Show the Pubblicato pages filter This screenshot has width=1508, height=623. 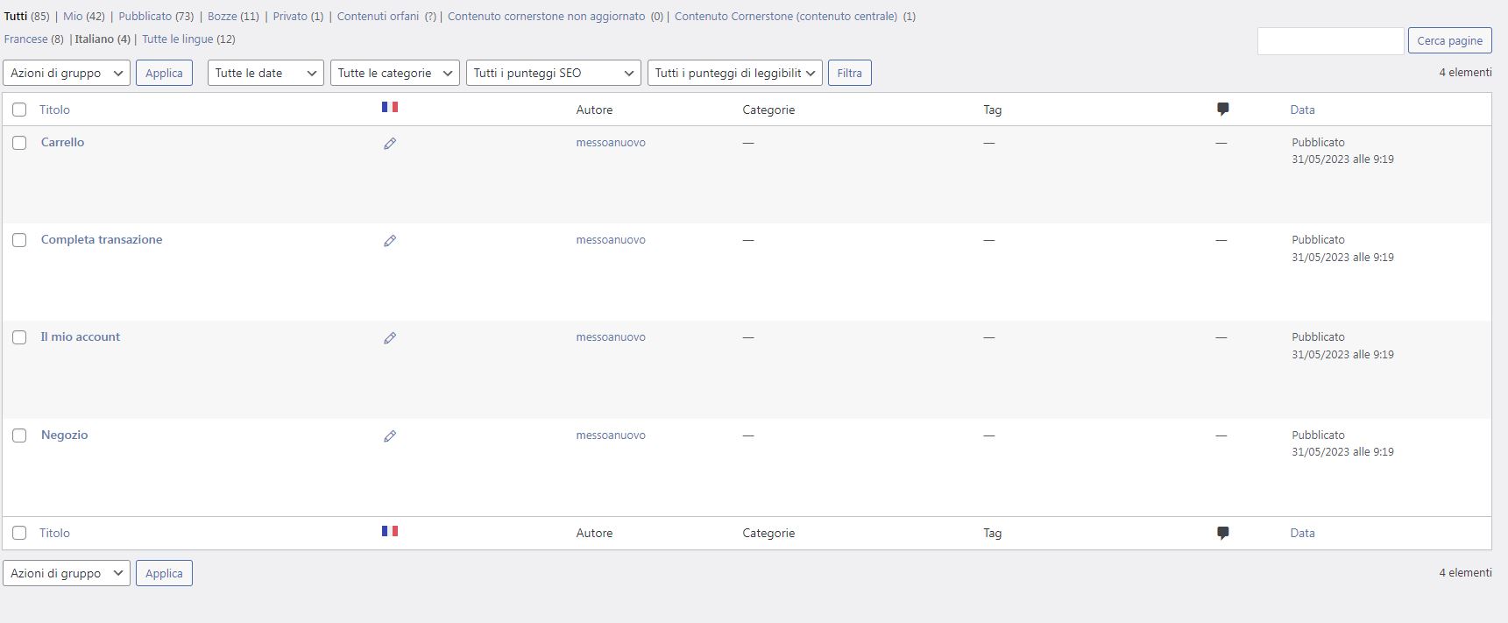click(x=145, y=17)
